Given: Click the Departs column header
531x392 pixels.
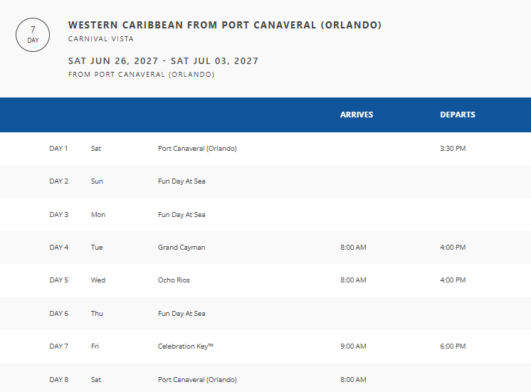Looking at the screenshot, I should pos(457,115).
